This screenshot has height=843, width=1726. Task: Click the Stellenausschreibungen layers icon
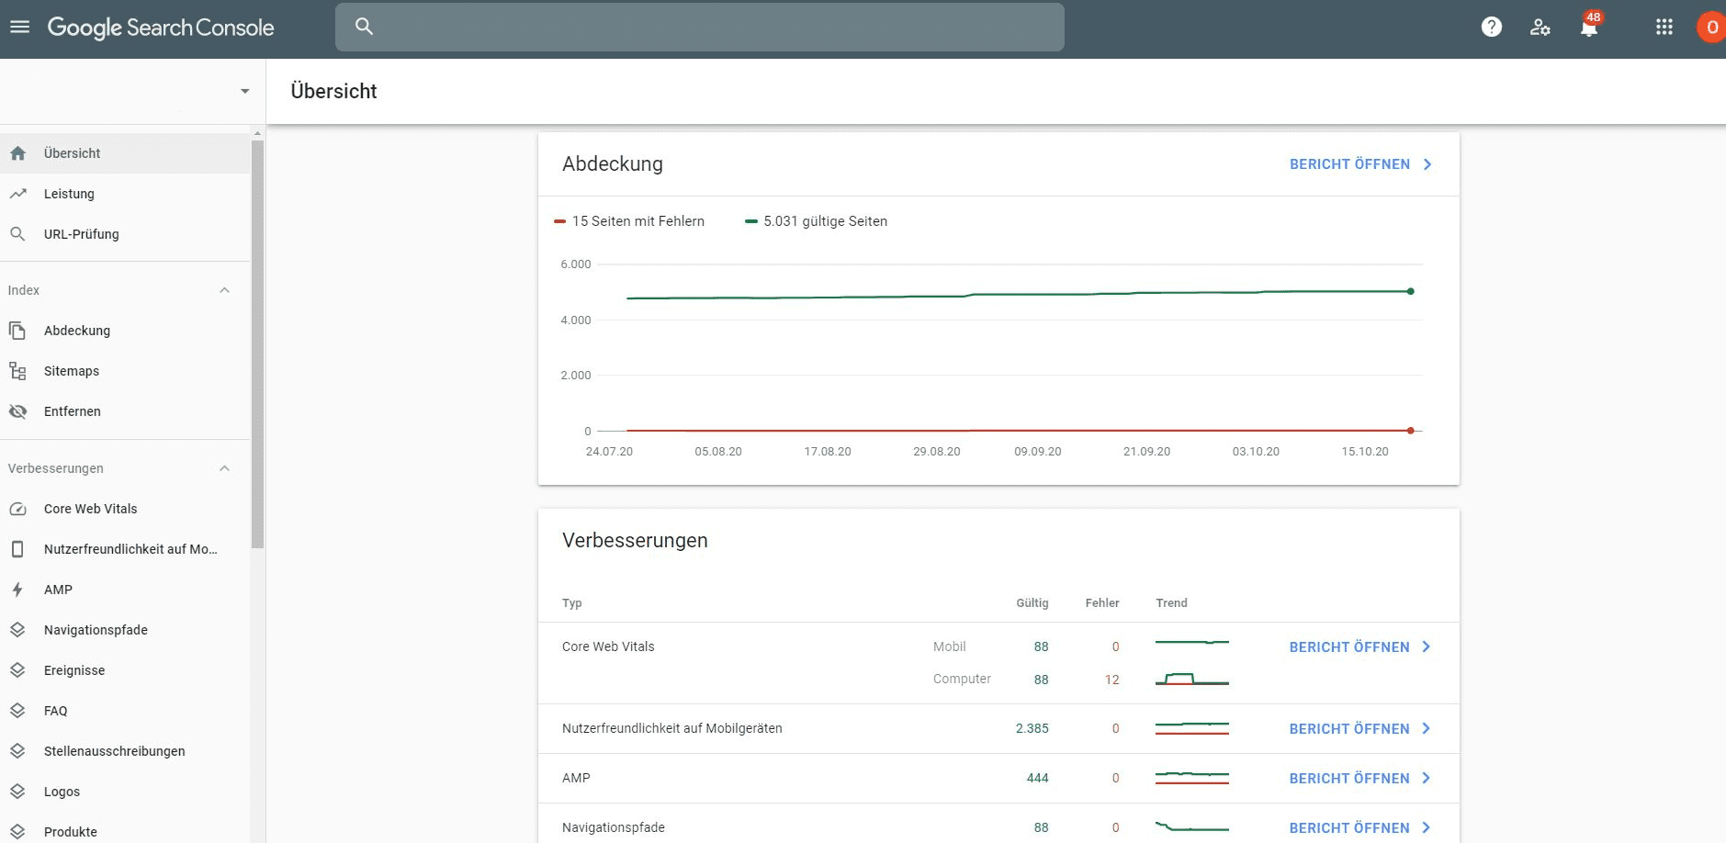pyautogui.click(x=17, y=751)
